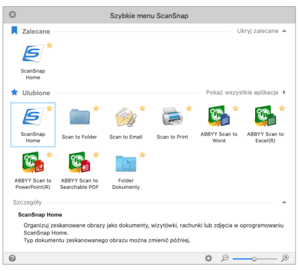
Task: Toggle favorite star on Scan to Folder
Action: click(x=96, y=108)
